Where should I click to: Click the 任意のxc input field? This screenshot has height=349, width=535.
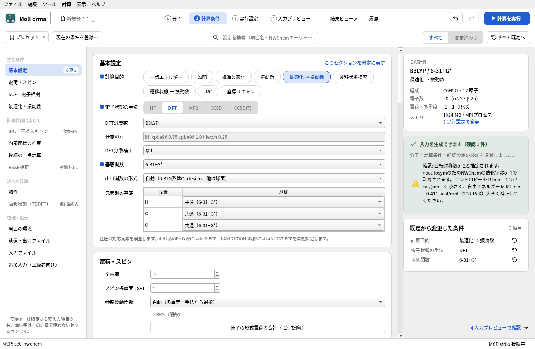click(264, 137)
